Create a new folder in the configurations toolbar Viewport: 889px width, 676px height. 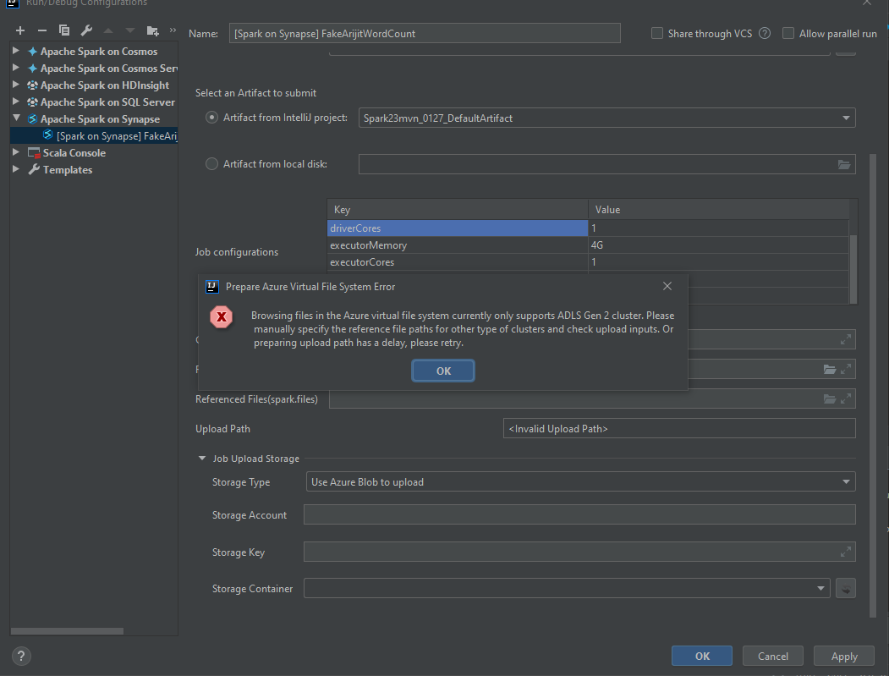(x=152, y=30)
